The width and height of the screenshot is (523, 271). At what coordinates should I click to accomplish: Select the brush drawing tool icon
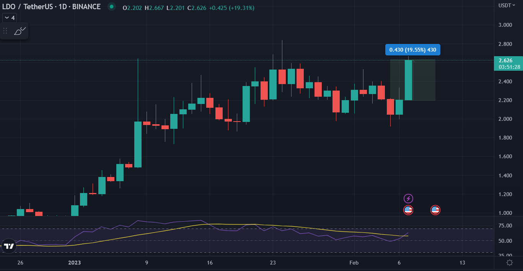(19, 31)
